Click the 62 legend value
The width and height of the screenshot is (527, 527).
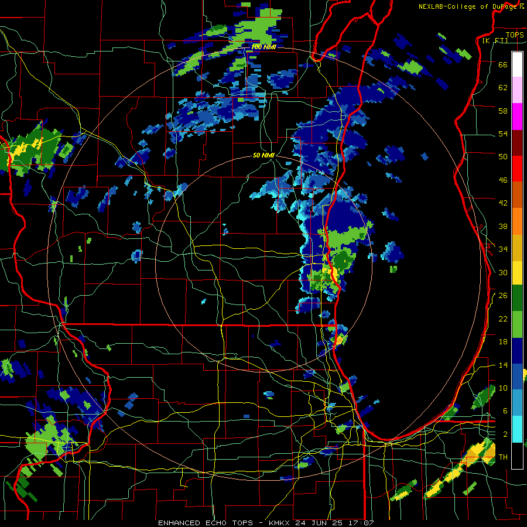click(503, 88)
